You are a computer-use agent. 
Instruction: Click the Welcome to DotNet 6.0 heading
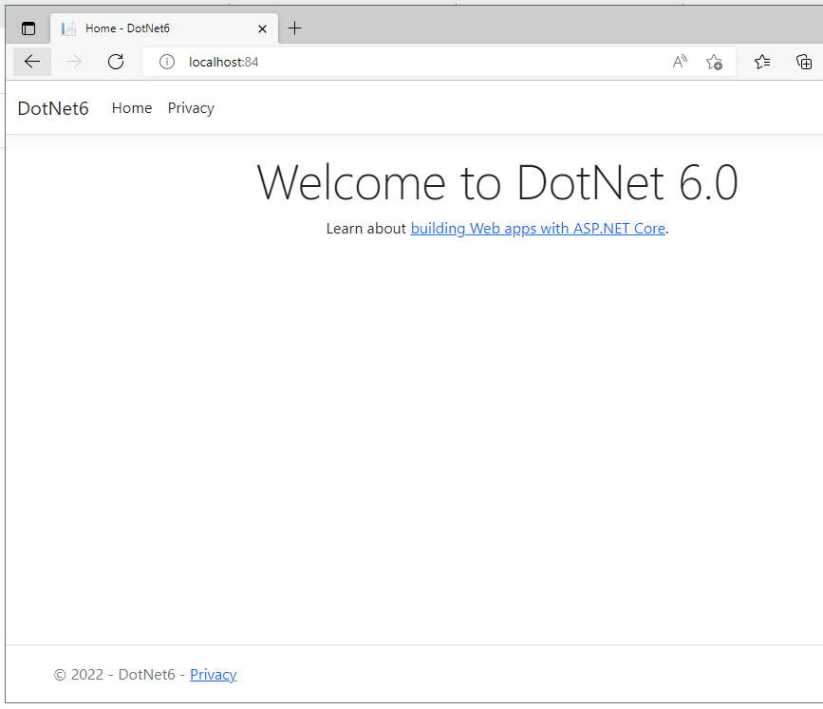[497, 182]
